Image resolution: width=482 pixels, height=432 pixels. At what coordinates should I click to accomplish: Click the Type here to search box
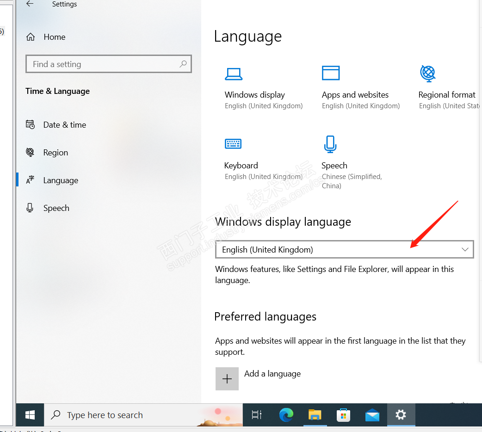pos(143,415)
